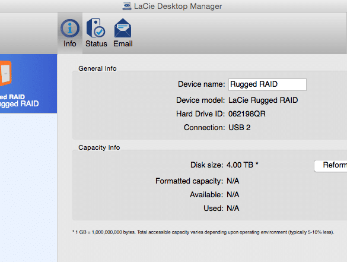347x262 pixels.
Task: Open the Email envelope icon
Action: tap(123, 28)
